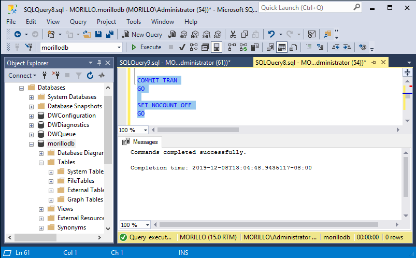Viewport: 416px width, 258px height.
Task: Click the Increase Indent icon
Action: pyautogui.click(x=347, y=47)
